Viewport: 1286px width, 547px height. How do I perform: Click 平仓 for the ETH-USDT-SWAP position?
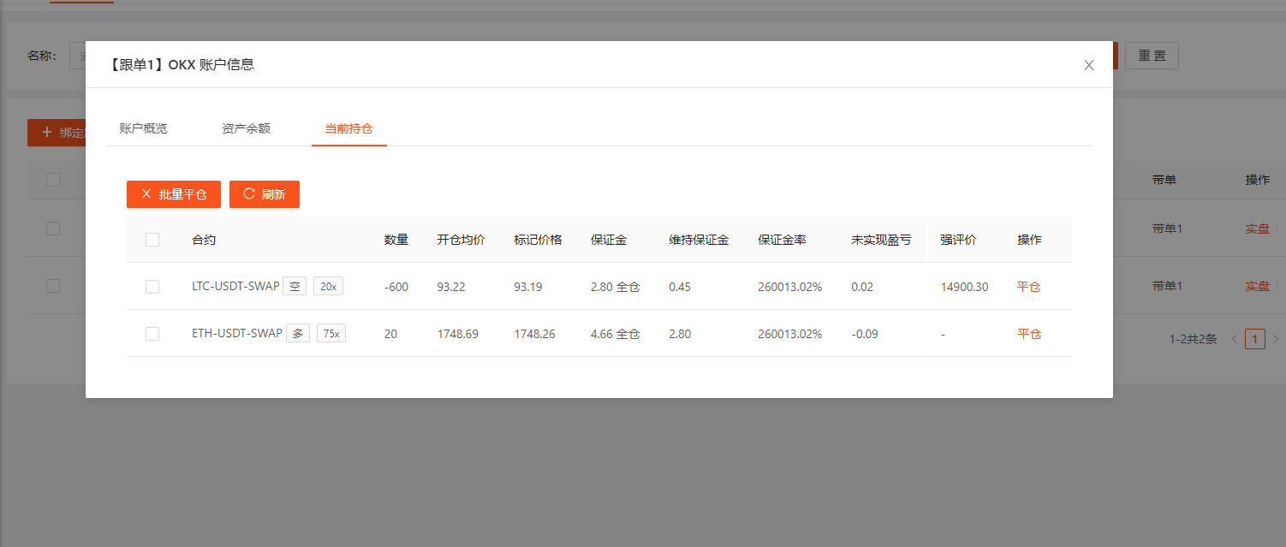[x=1028, y=334]
